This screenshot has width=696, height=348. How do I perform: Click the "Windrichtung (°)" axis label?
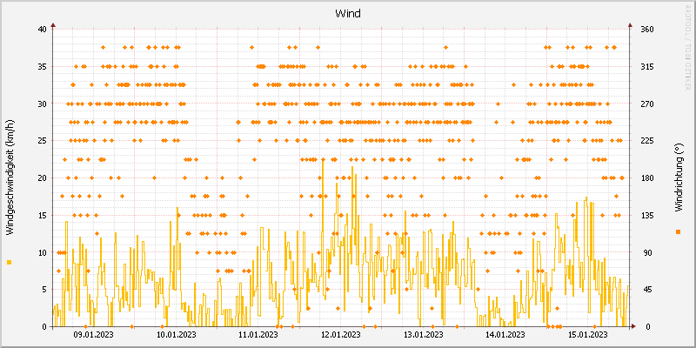[678, 177]
